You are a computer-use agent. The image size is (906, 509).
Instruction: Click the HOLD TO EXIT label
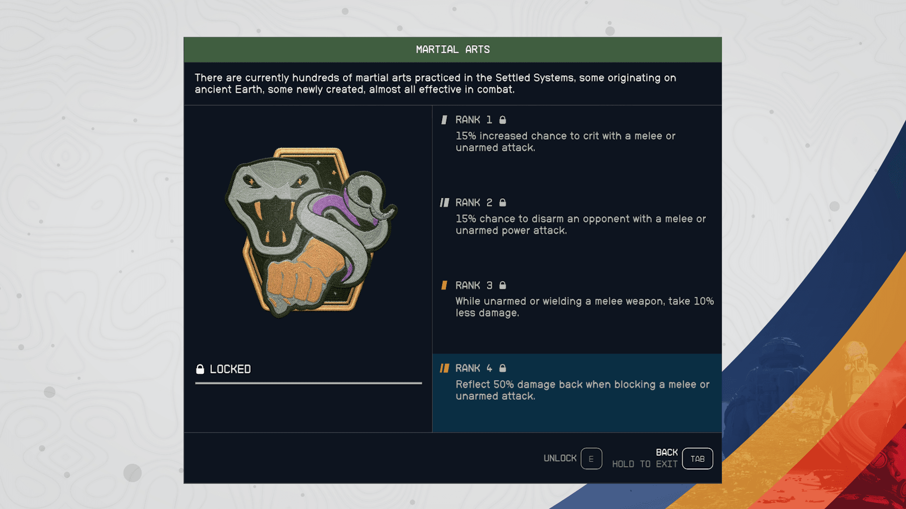[645, 464]
